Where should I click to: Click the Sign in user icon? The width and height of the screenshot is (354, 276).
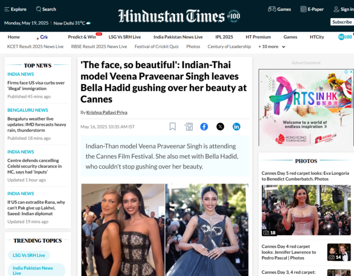[x=336, y=9]
